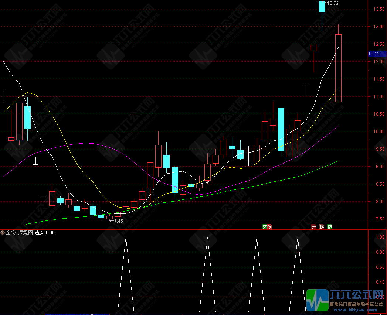Select the tall red candlestick at far right
This screenshot has height=315, width=387.
(338, 68)
